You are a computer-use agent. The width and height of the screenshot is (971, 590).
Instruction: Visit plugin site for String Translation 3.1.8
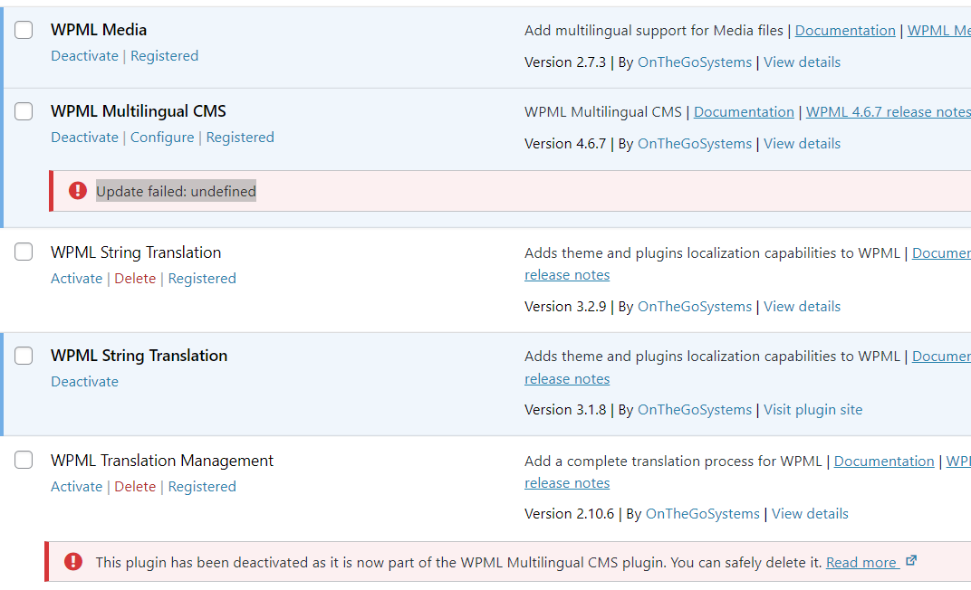(x=812, y=409)
